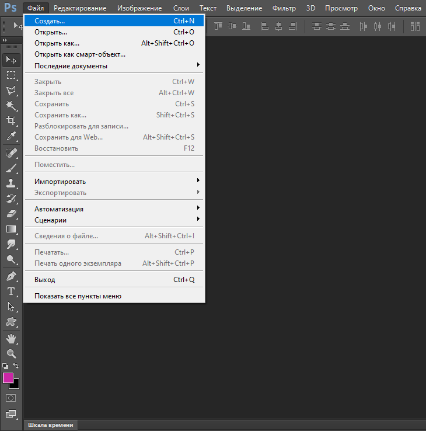Choose Создать... from File menu
The image size is (426, 431).
click(114, 21)
